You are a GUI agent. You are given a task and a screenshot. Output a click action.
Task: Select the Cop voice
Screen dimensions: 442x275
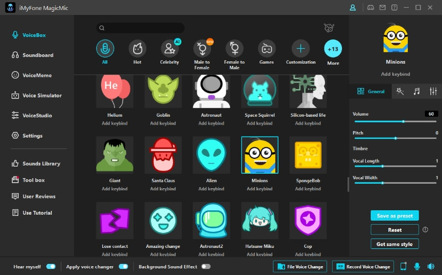point(308,221)
